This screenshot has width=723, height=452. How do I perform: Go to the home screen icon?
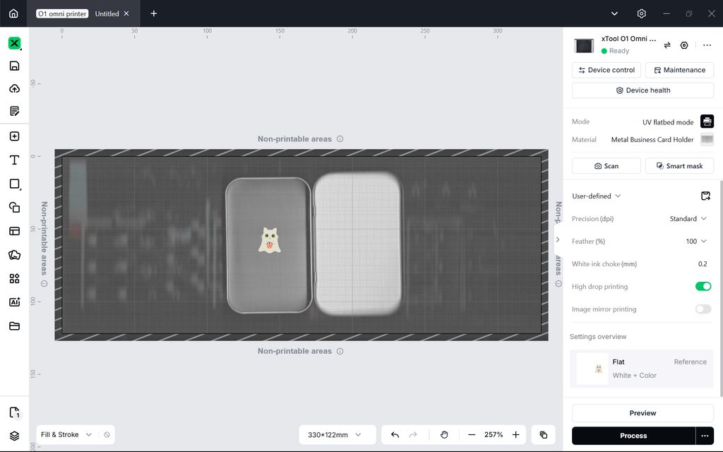click(14, 13)
